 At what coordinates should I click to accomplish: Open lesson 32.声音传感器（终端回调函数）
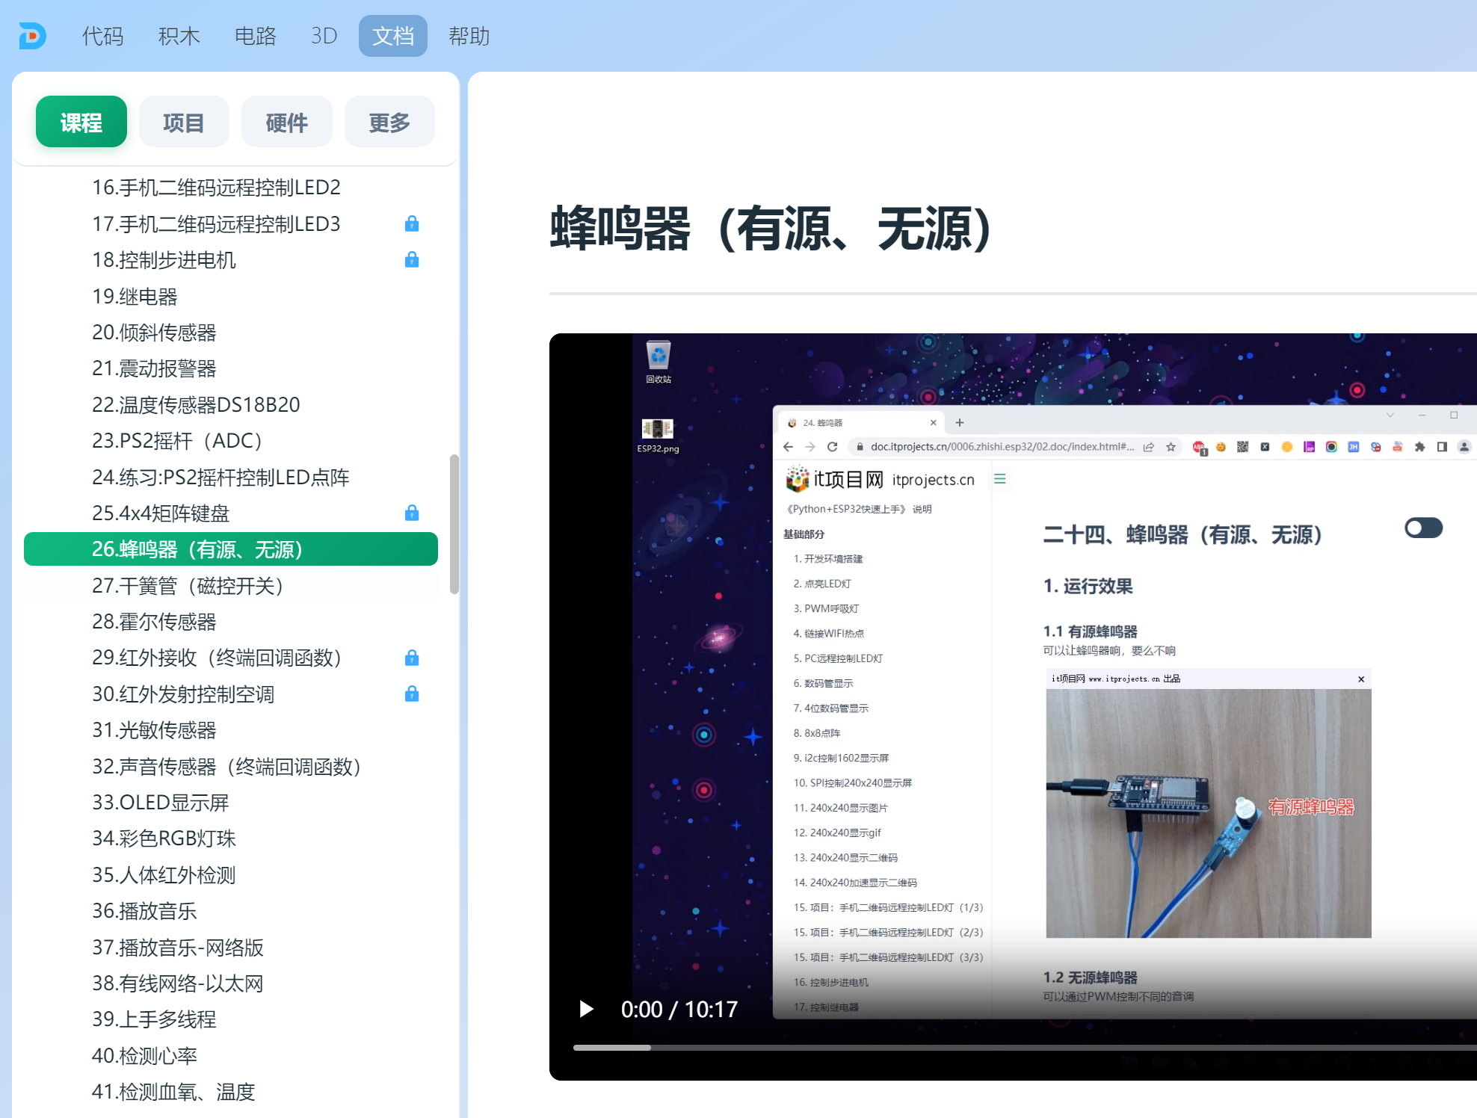[x=231, y=766]
